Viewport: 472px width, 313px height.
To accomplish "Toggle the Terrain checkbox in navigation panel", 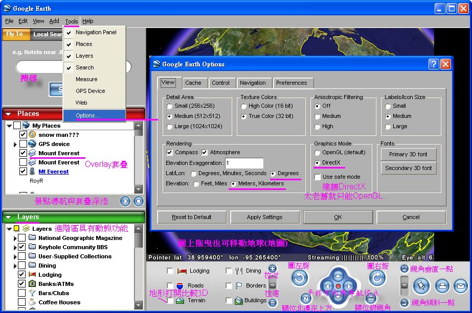I will coord(170,300).
